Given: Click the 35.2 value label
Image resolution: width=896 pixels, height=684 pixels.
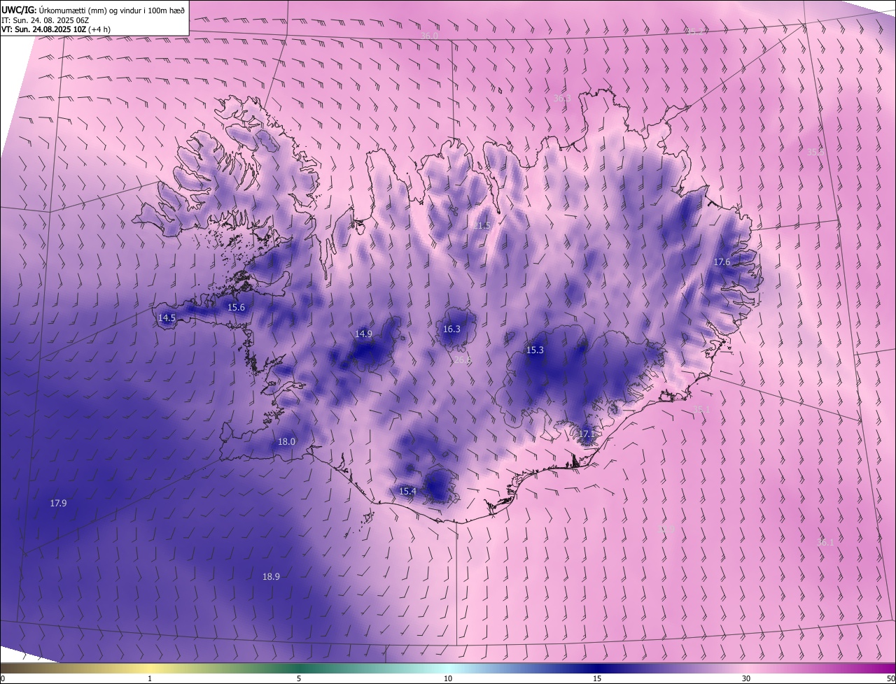Looking at the screenshot, I should pos(694,32).
